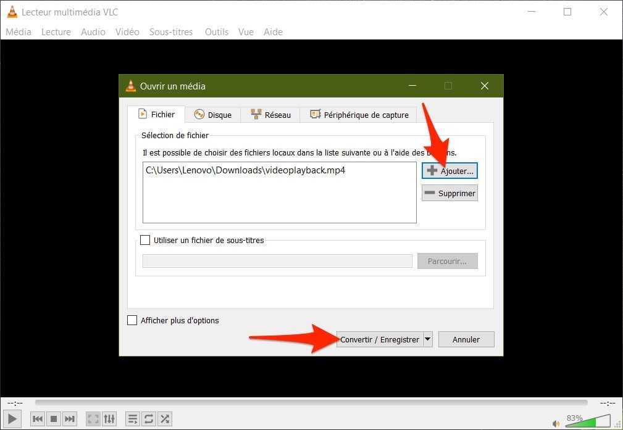Viewport: 623px width, 430px height.
Task: Check Afficher plus d'options
Action: (132, 320)
